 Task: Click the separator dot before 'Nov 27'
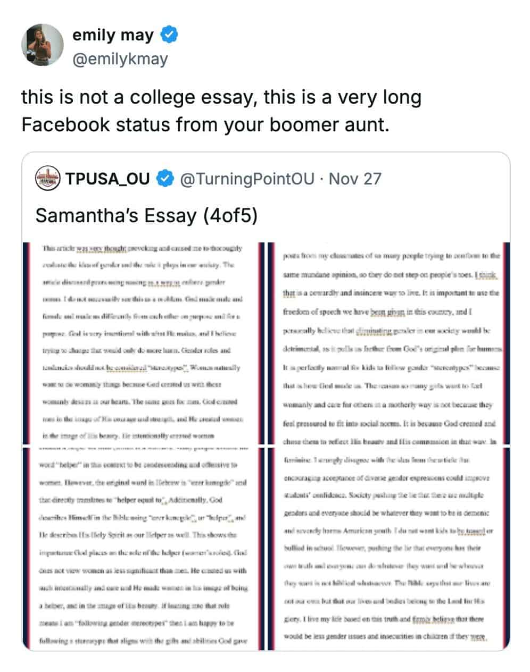[321, 179]
